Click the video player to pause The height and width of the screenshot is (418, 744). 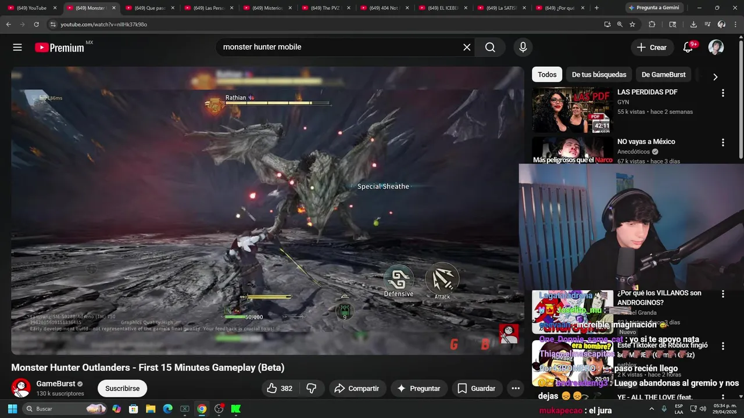267,210
